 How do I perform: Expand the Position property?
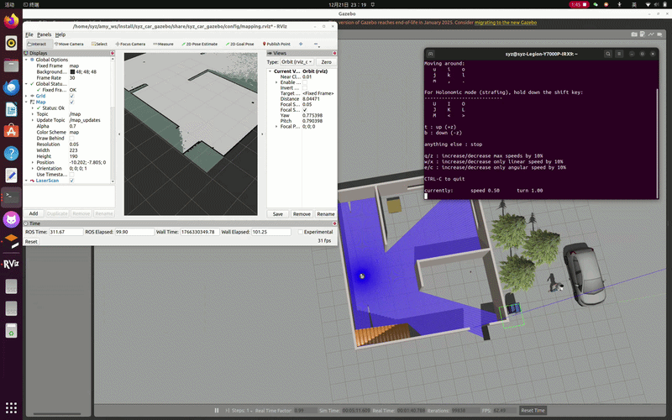(x=33, y=162)
